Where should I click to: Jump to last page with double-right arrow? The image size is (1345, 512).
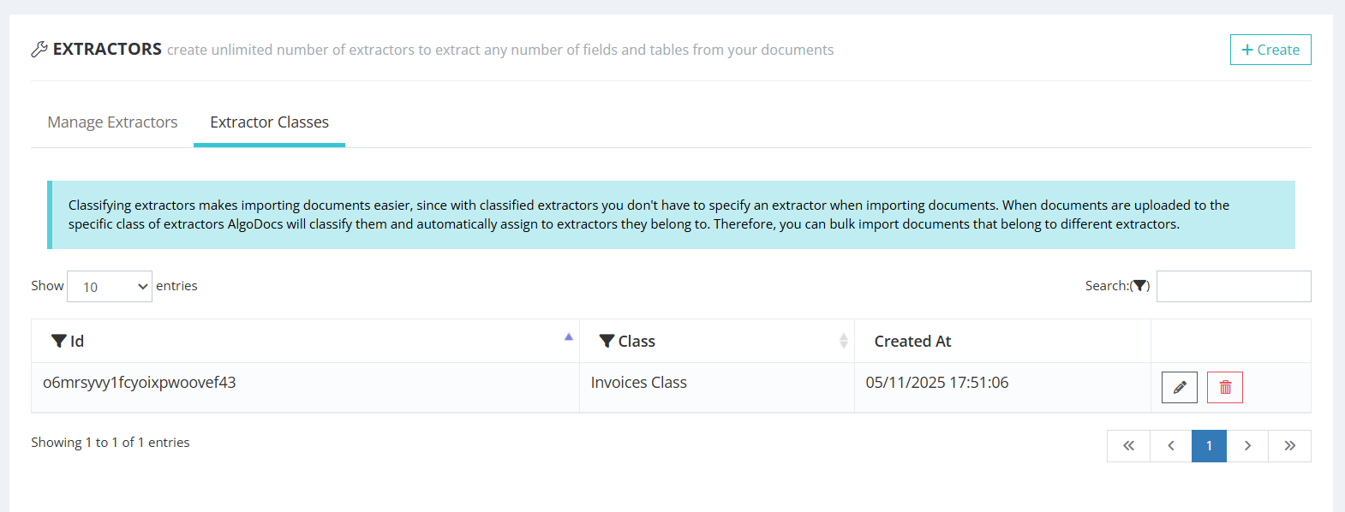pyautogui.click(x=1289, y=445)
